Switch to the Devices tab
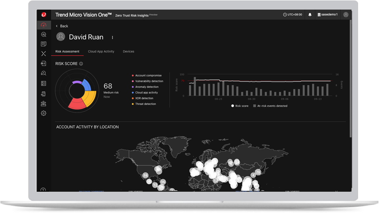The height and width of the screenshot is (213, 379). coord(129,51)
